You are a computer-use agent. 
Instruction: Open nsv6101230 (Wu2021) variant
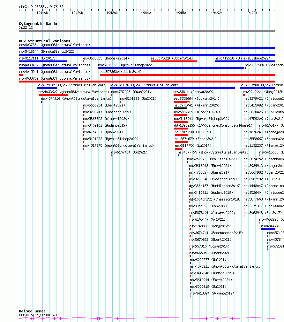[x=193, y=132]
